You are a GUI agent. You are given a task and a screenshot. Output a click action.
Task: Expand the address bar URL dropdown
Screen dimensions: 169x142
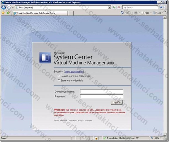(110, 7)
